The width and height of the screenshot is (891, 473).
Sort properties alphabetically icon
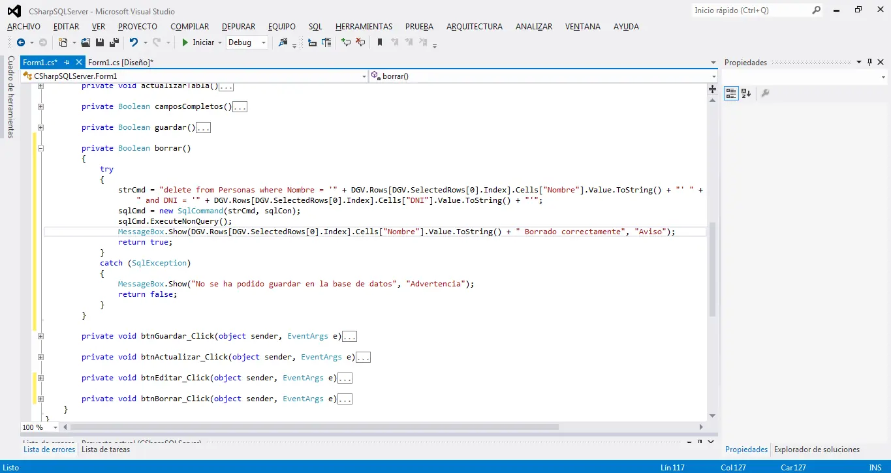coord(746,93)
